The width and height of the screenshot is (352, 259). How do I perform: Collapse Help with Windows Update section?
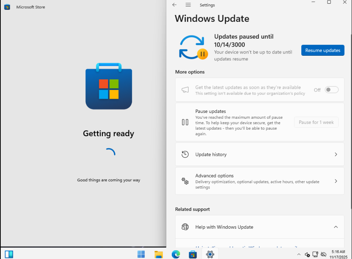point(336,227)
